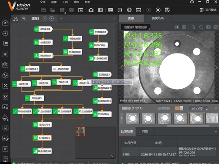Open the global script toolbar icon
The height and width of the screenshot is (164, 219).
click(x=139, y=10)
